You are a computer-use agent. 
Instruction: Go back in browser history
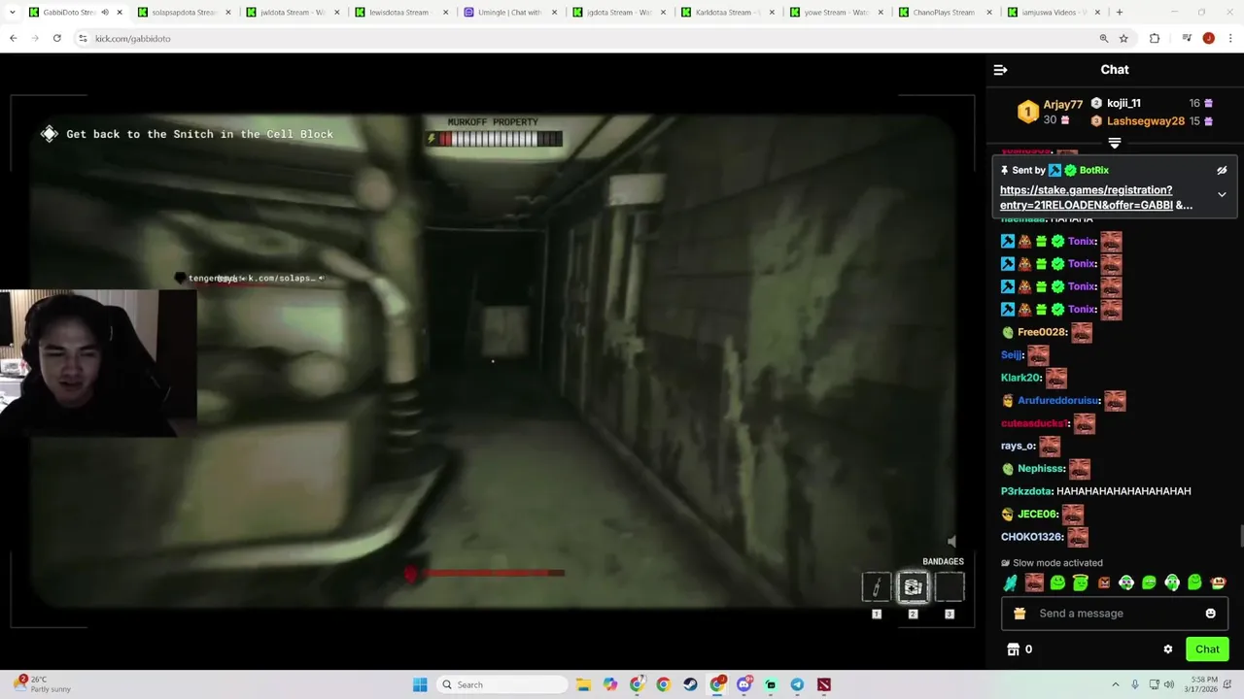14,38
